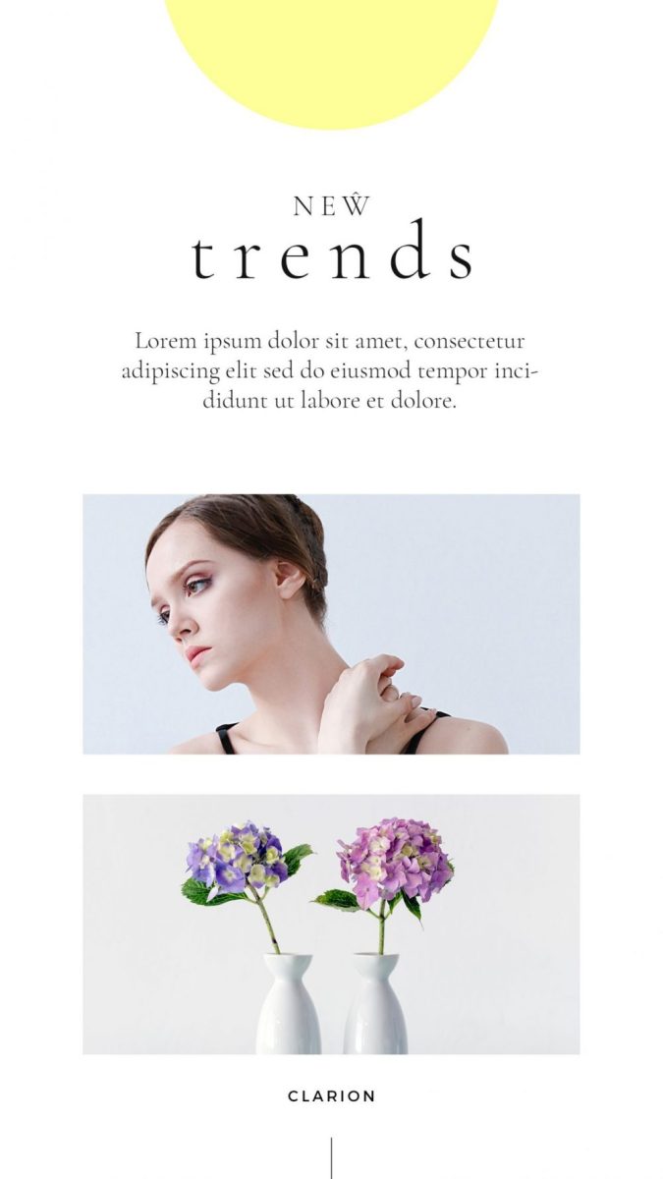Image resolution: width=663 pixels, height=1179 pixels.
Task: Open the woman portrait photo
Action: point(331,624)
